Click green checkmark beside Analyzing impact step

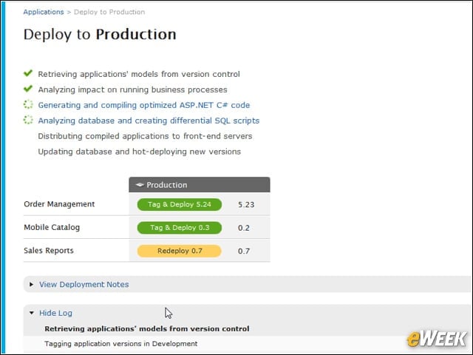pyautogui.click(x=28, y=89)
